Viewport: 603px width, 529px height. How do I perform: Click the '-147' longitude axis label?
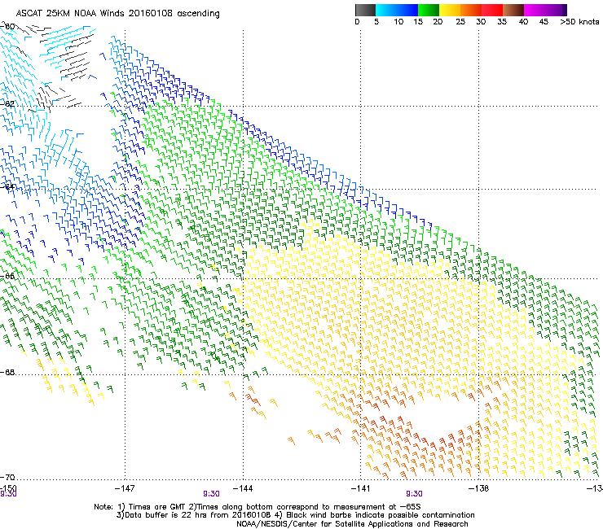(x=125, y=488)
